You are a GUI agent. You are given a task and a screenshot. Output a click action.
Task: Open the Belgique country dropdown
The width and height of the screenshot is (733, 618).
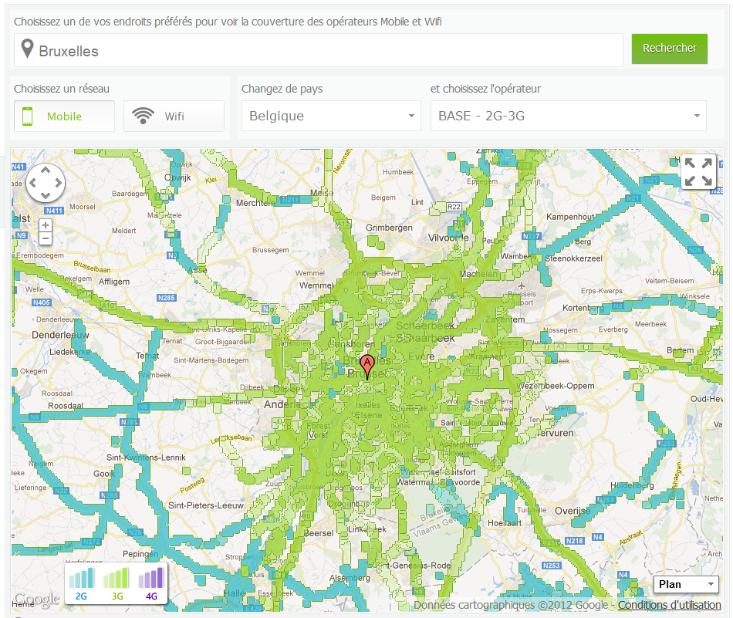pyautogui.click(x=331, y=116)
